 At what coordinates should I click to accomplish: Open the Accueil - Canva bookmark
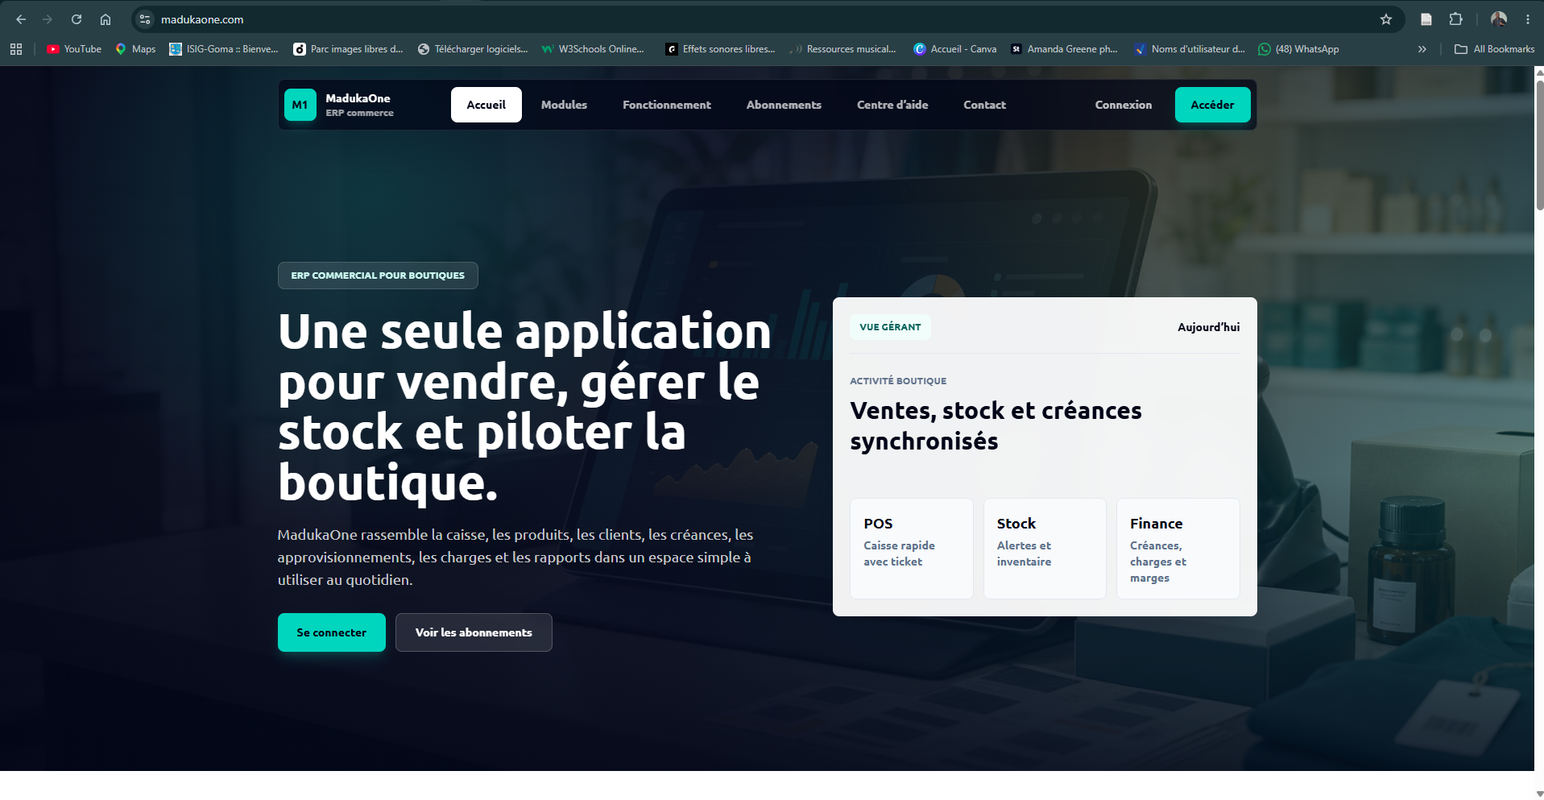(955, 49)
